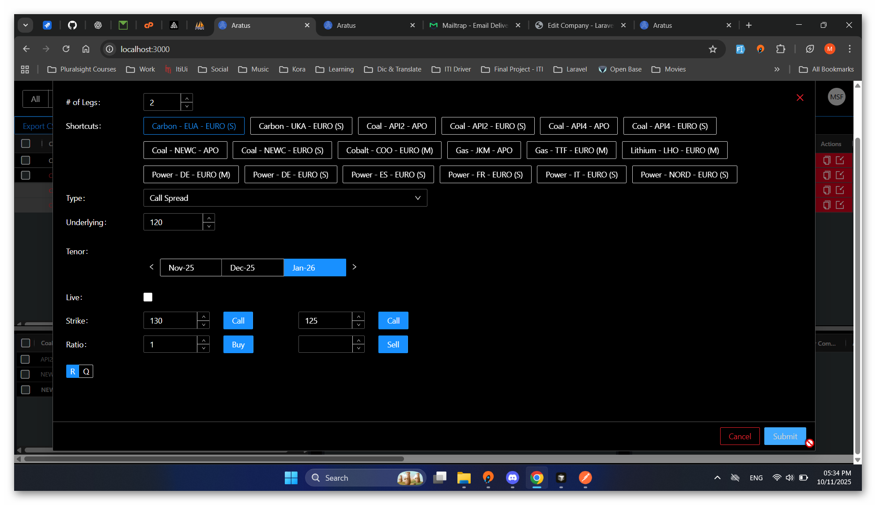Switch to Edit Company Laravel tab
The image size is (876, 505).
[x=580, y=25]
